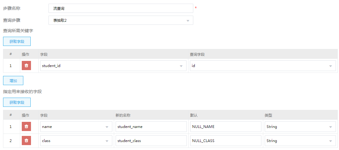
Task: Click the NULL_CLASS default value field
Action: [x=226, y=141]
